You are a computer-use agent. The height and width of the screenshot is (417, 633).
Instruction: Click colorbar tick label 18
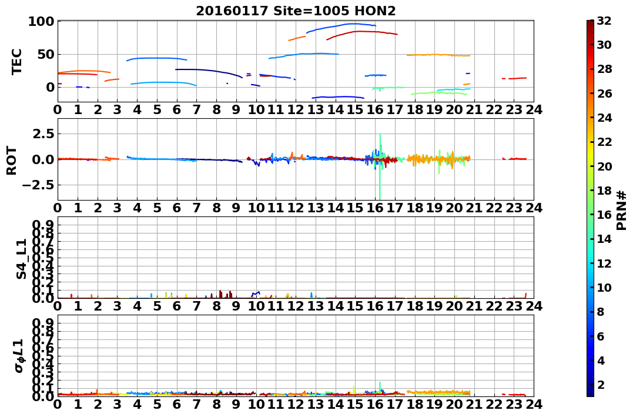pyautogui.click(x=604, y=191)
